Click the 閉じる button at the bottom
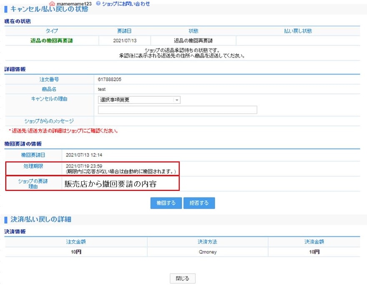367x286 pixels. tap(182, 278)
